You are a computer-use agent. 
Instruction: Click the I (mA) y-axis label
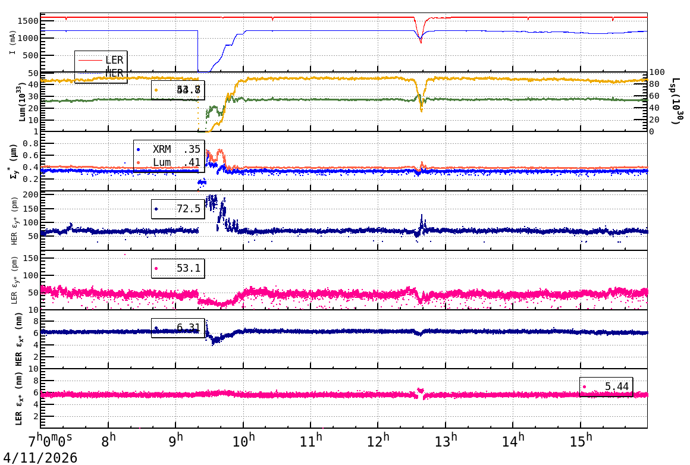point(12,43)
